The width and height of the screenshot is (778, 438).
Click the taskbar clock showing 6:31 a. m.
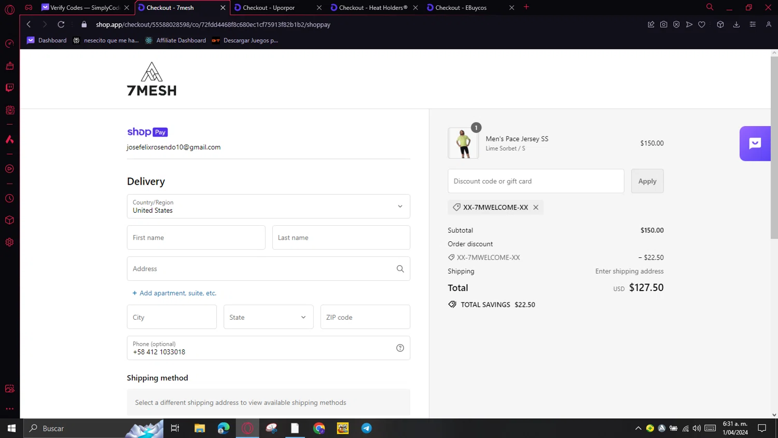tap(735, 428)
